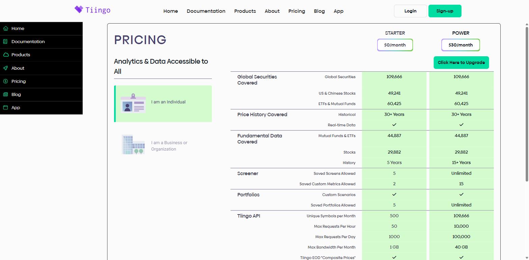Go to Products text in the sidebar
This screenshot has height=260, width=529.
pyautogui.click(x=21, y=55)
